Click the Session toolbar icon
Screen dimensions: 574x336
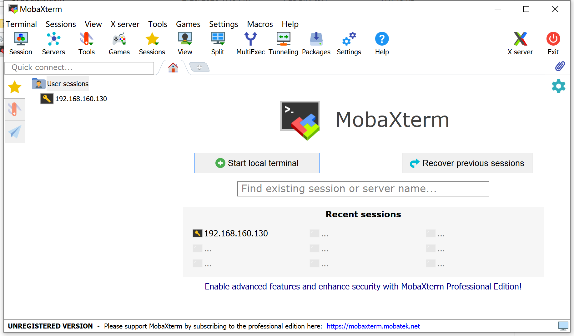point(21,44)
